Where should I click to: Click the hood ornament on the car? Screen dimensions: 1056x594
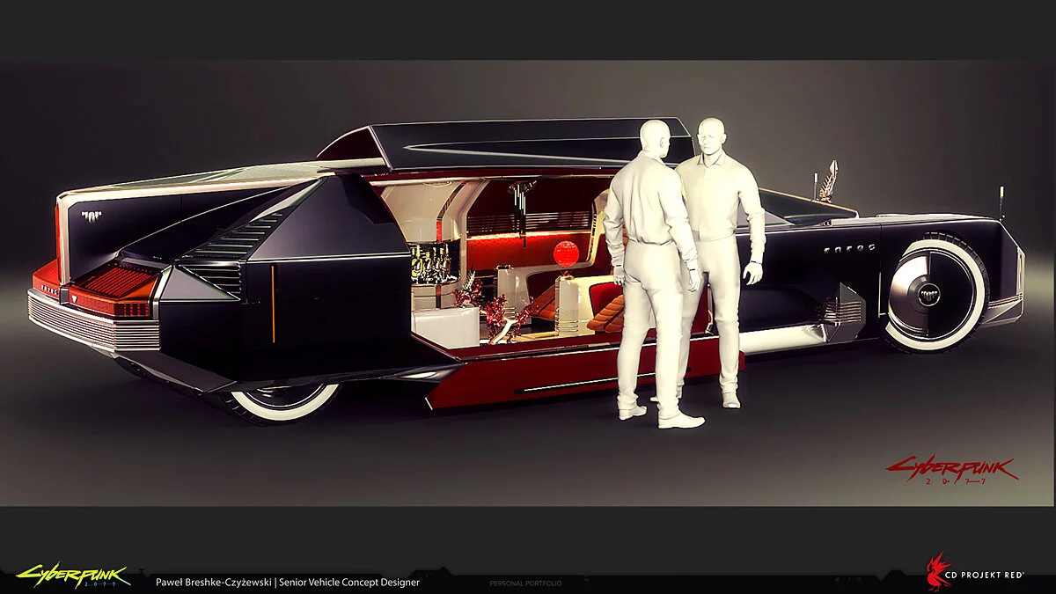pos(827,180)
